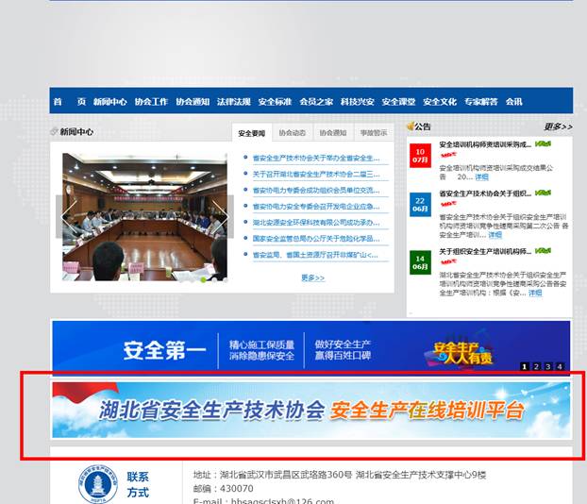Switch to the 安全要闻 news tab

252,133
